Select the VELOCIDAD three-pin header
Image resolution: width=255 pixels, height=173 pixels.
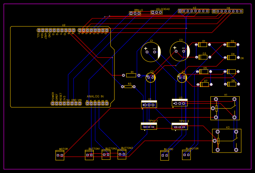coord(157,12)
